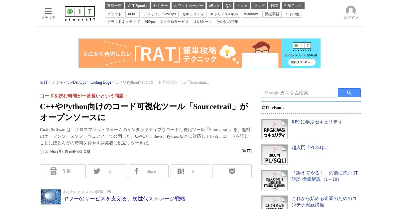Expand the その他 dropdown menu
The image size is (399, 209).
292,14
